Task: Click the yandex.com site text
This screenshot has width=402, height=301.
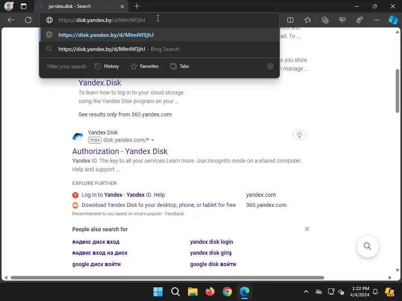Action: click(261, 195)
